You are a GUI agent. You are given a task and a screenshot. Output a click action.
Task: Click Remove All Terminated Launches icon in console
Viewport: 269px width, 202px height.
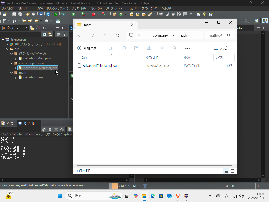[x=62, y=129]
